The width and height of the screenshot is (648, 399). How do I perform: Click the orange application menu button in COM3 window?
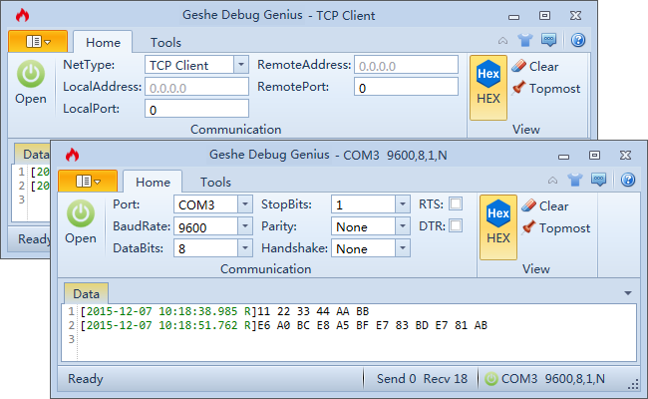click(88, 181)
